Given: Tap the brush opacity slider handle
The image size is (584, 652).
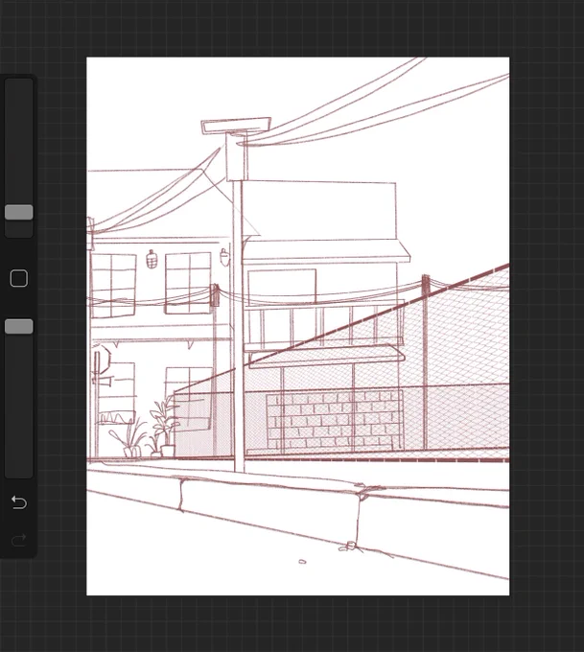Looking at the screenshot, I should pyautogui.click(x=19, y=326).
